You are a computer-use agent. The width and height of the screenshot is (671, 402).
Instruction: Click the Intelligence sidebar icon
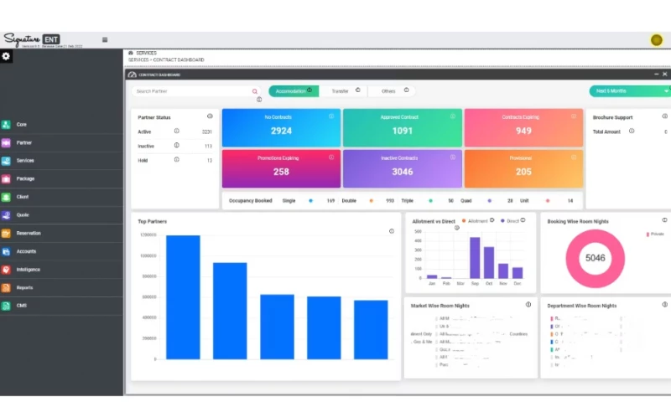(x=6, y=270)
